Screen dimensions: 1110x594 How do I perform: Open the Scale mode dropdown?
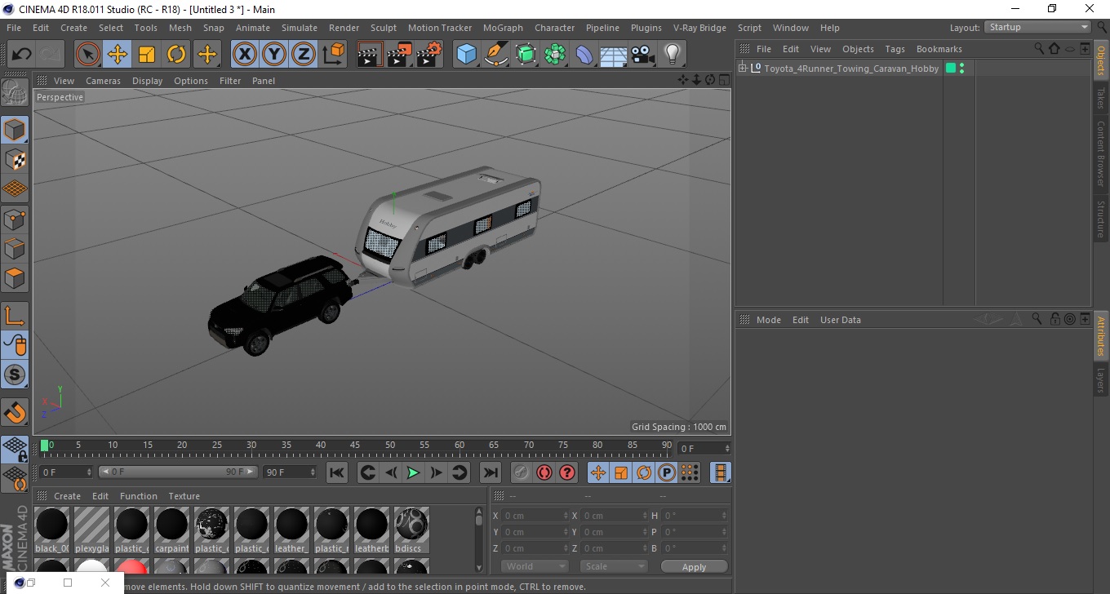[614, 566]
